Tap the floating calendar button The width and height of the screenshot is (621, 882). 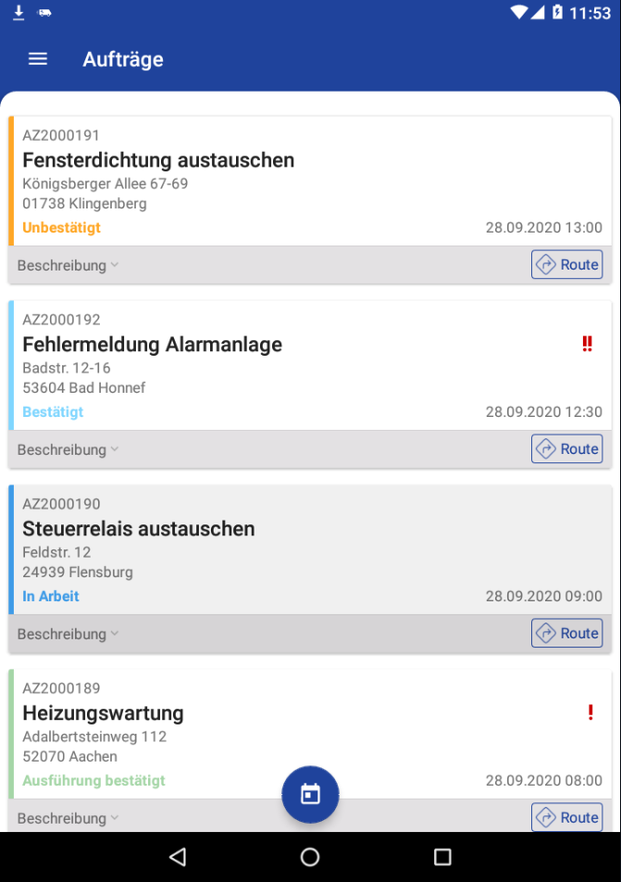pyautogui.click(x=310, y=794)
